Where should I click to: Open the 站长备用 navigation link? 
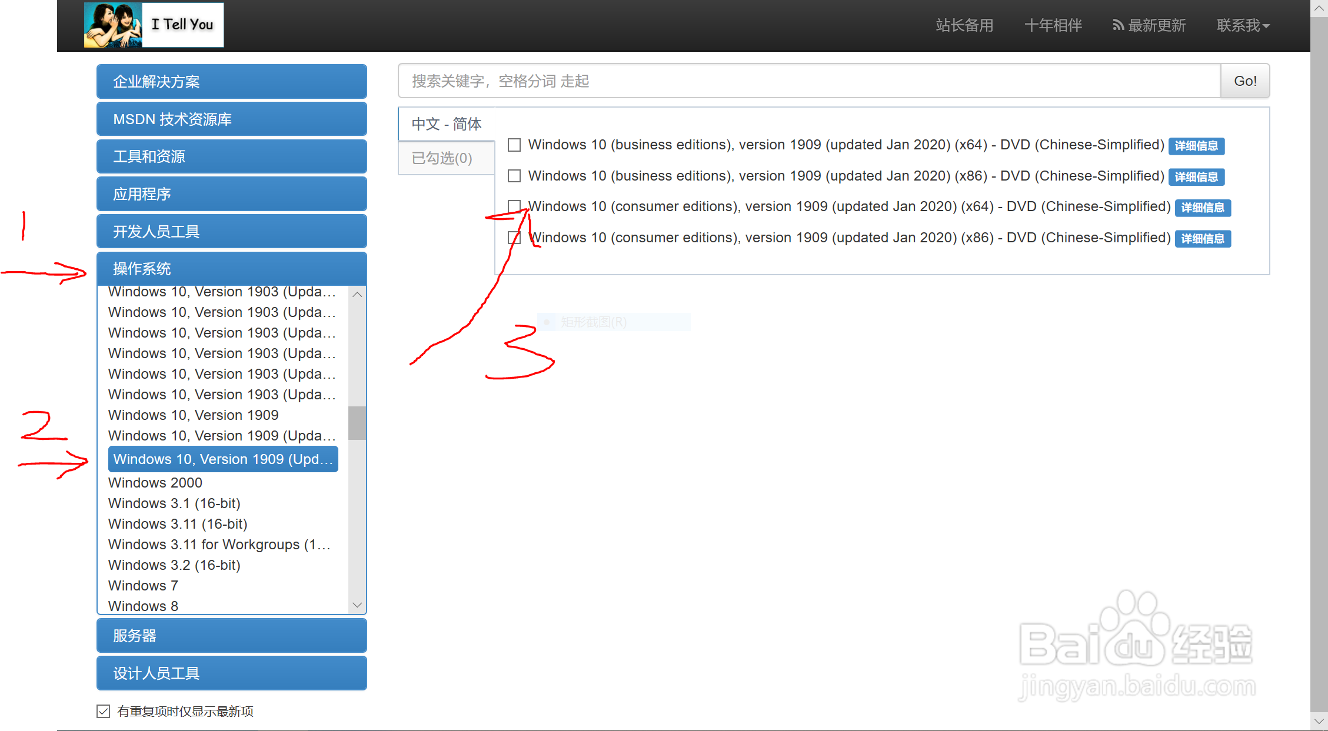point(964,25)
